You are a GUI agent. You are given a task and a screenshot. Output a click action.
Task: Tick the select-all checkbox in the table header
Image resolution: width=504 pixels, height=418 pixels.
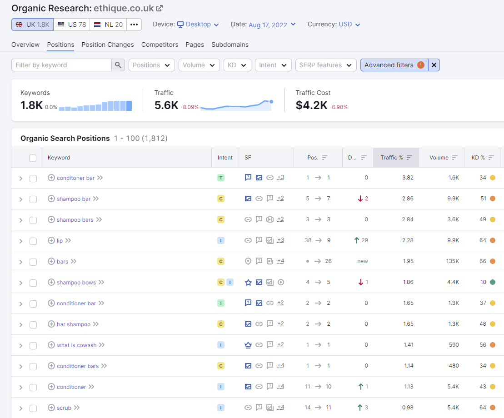(33, 158)
